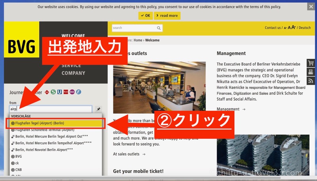Toggle regional train transport icon
317x181 pixels.
click(x=47, y=92)
